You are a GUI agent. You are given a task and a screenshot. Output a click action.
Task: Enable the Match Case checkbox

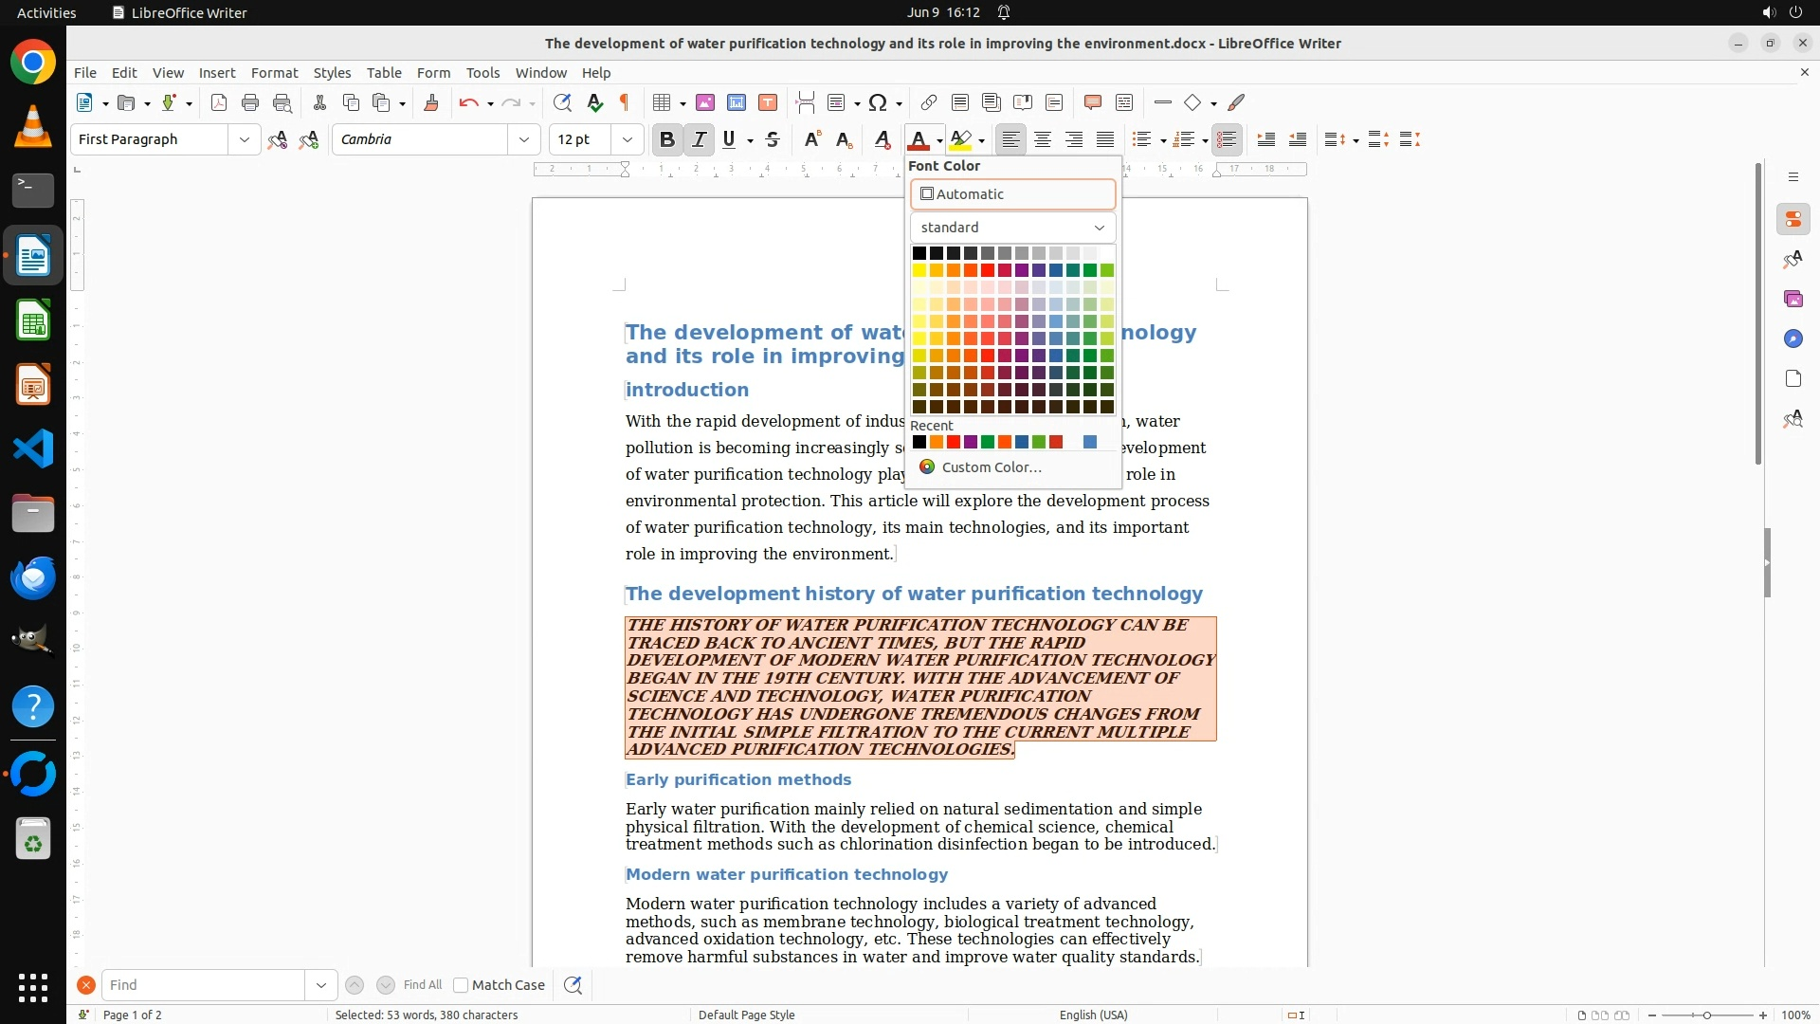click(x=461, y=985)
